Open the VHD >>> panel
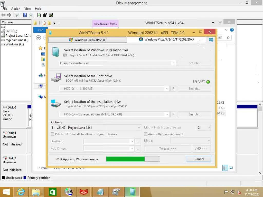Screen dimensions: 263x197 click(x=201, y=149)
